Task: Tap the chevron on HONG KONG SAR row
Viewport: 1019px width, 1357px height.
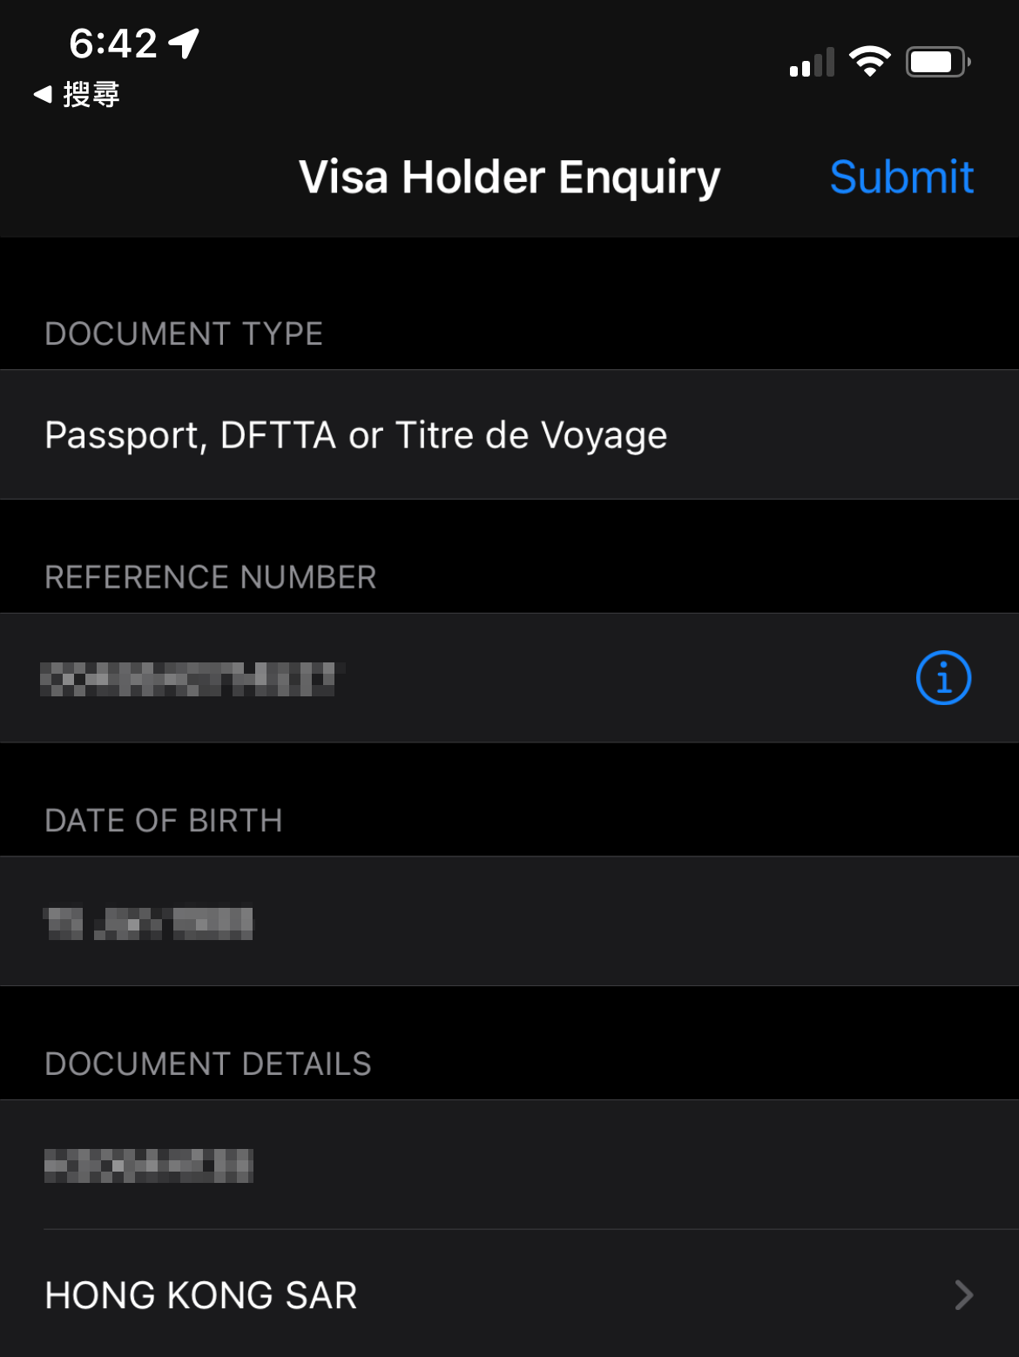Action: (963, 1295)
